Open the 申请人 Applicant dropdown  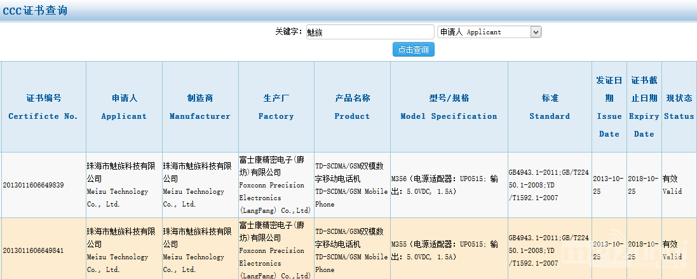point(489,32)
